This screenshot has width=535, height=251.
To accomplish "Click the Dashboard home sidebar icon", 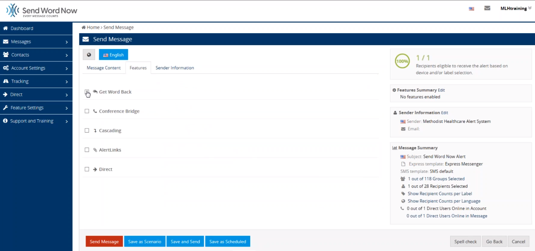I will (6, 28).
